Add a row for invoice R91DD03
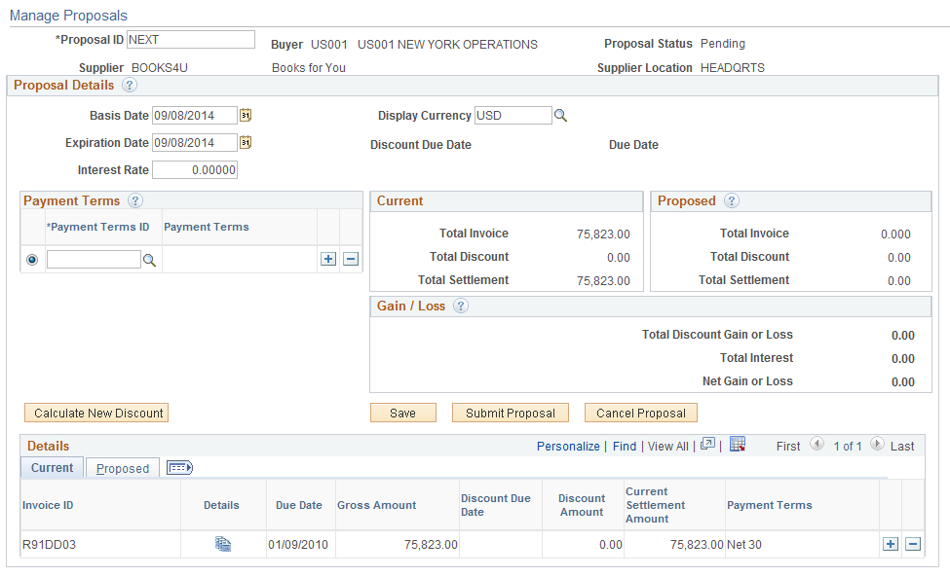Image resolution: width=950 pixels, height=577 pixels. coord(890,544)
